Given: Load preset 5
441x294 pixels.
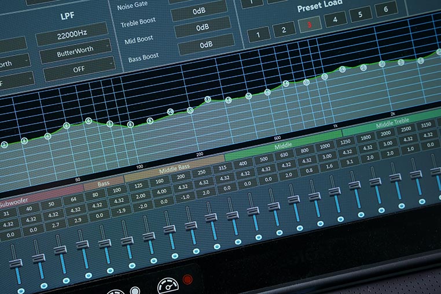Looking at the screenshot, I should pyautogui.click(x=361, y=14).
